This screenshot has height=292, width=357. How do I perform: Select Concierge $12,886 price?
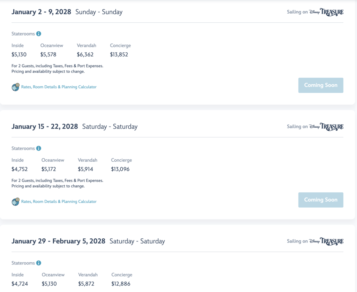pyautogui.click(x=121, y=284)
